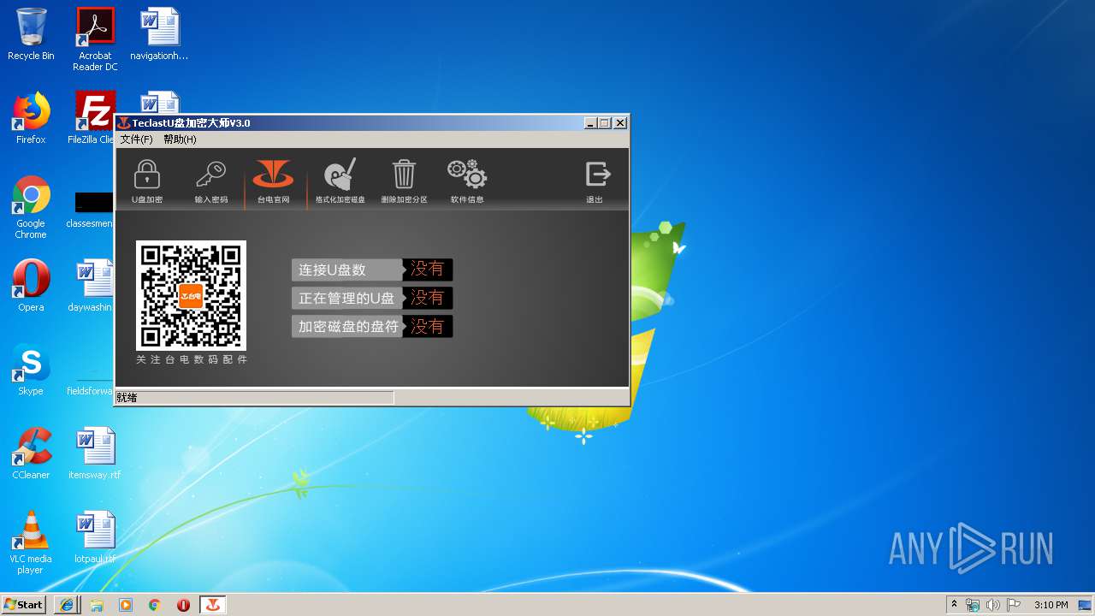Open 软件信息 gears icon

point(467,181)
